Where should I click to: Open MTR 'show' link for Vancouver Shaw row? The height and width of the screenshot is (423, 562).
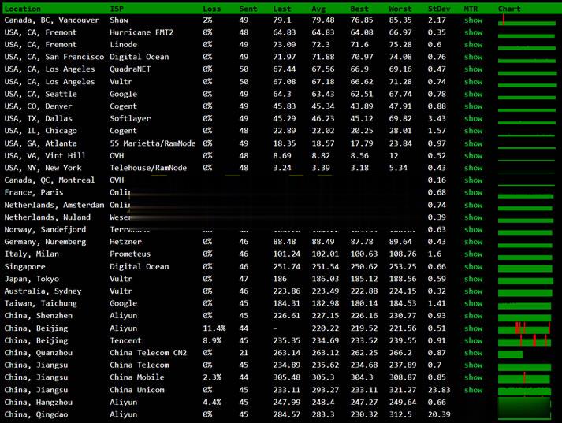[473, 20]
